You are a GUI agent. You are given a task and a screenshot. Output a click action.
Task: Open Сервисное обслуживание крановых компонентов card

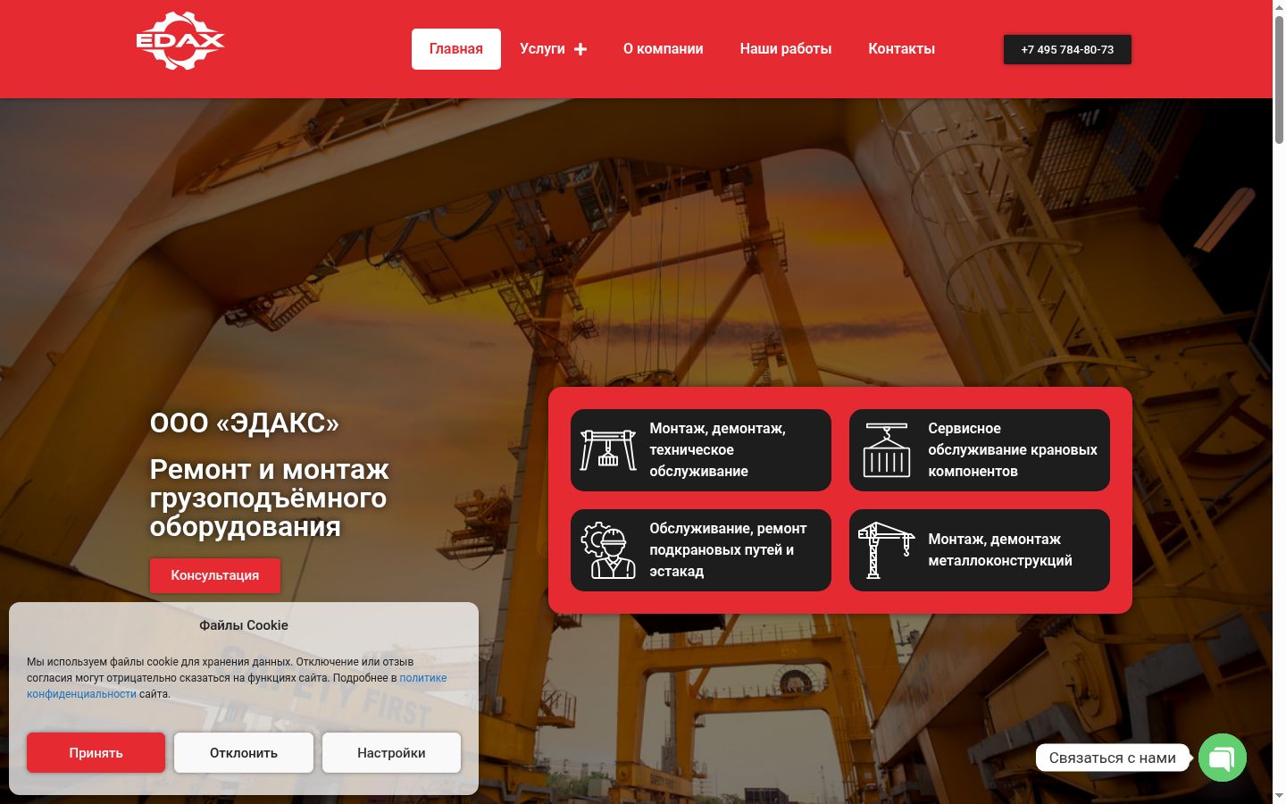980,450
